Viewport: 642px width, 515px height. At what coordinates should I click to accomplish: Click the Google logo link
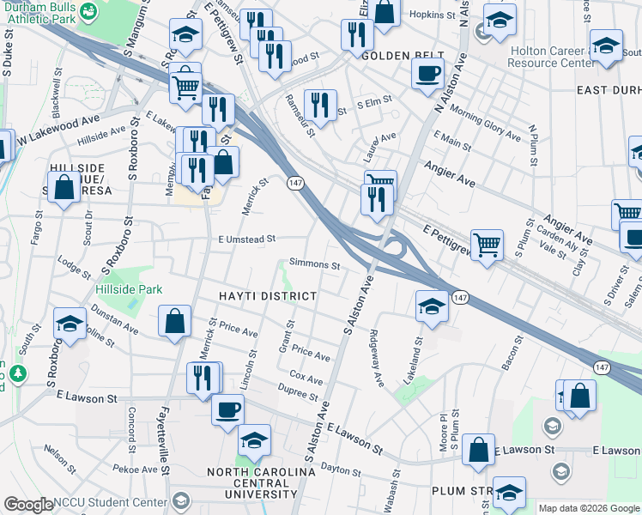pyautogui.click(x=28, y=505)
